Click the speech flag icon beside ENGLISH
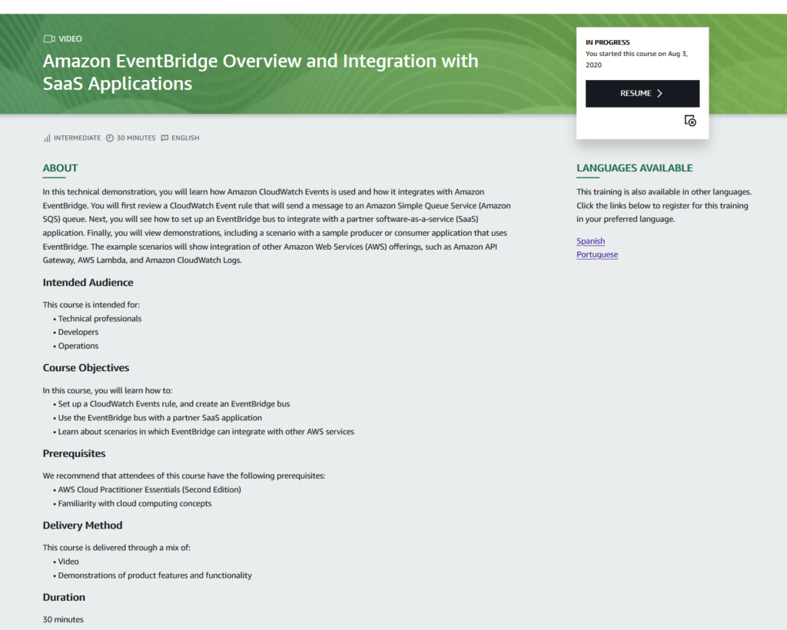The image size is (787, 630). coord(164,138)
